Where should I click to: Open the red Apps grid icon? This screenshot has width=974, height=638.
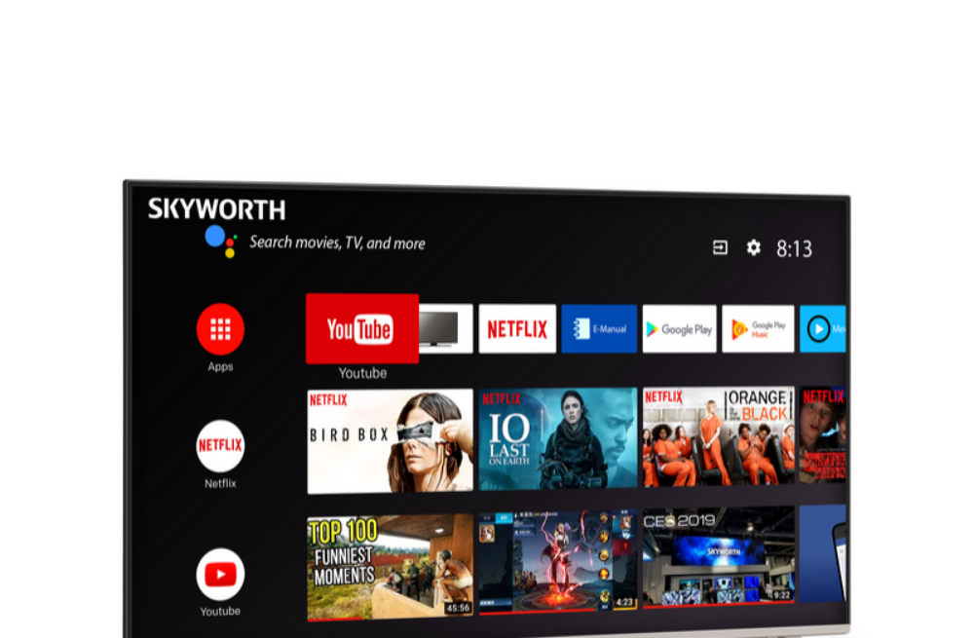pyautogui.click(x=220, y=329)
